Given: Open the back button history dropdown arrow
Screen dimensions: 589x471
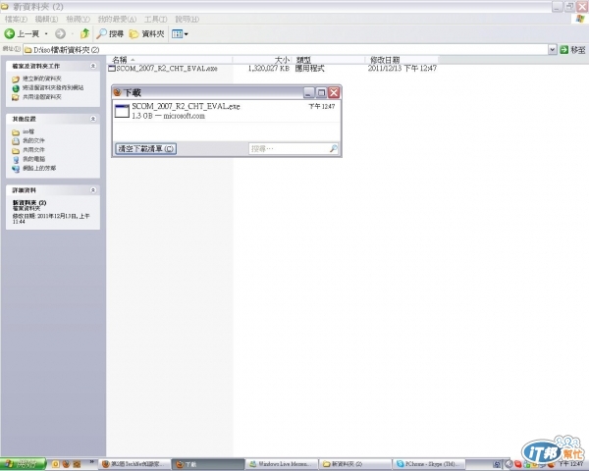Looking at the screenshot, I should [46, 33].
